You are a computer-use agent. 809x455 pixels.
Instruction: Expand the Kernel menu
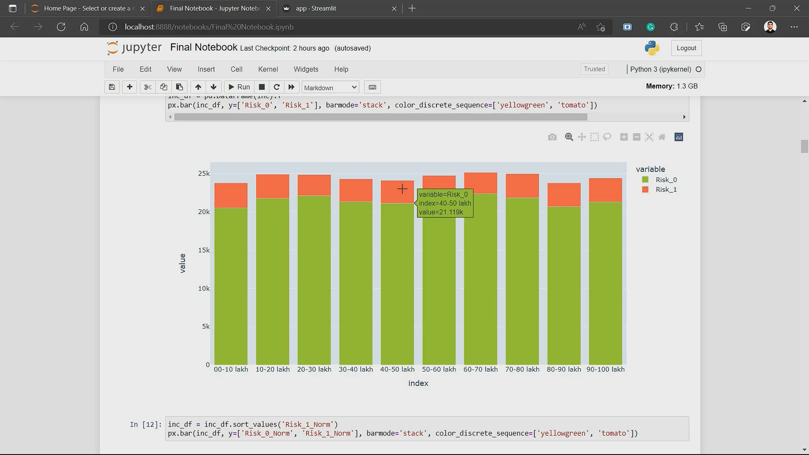(268, 70)
